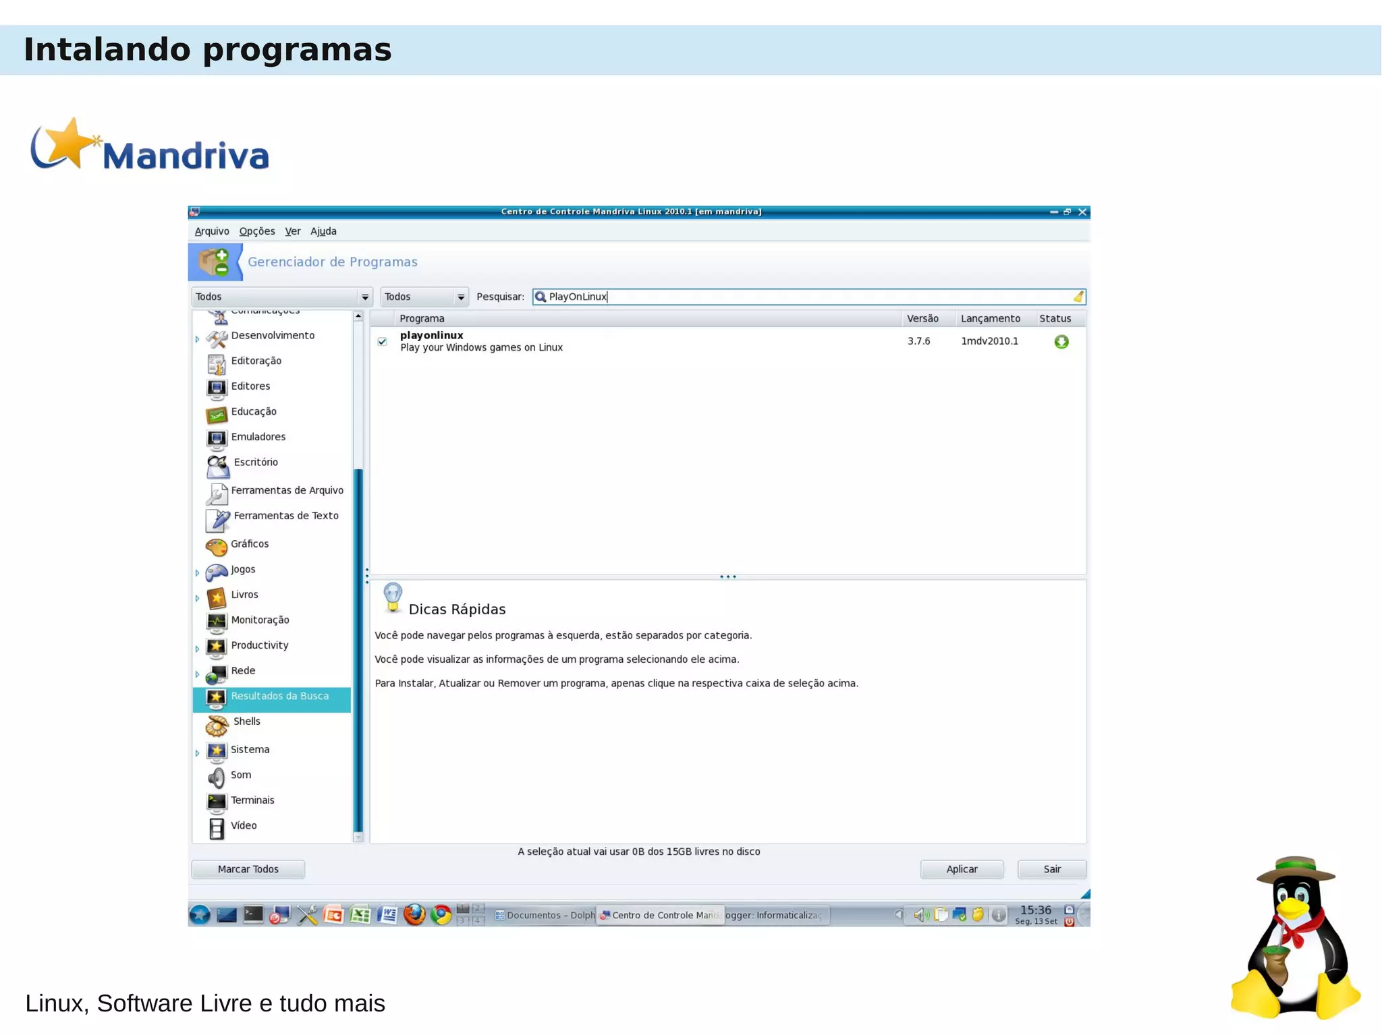Open the first Todos category dropdown

point(281,297)
